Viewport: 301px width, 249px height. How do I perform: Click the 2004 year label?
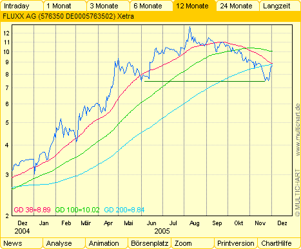click(22, 231)
